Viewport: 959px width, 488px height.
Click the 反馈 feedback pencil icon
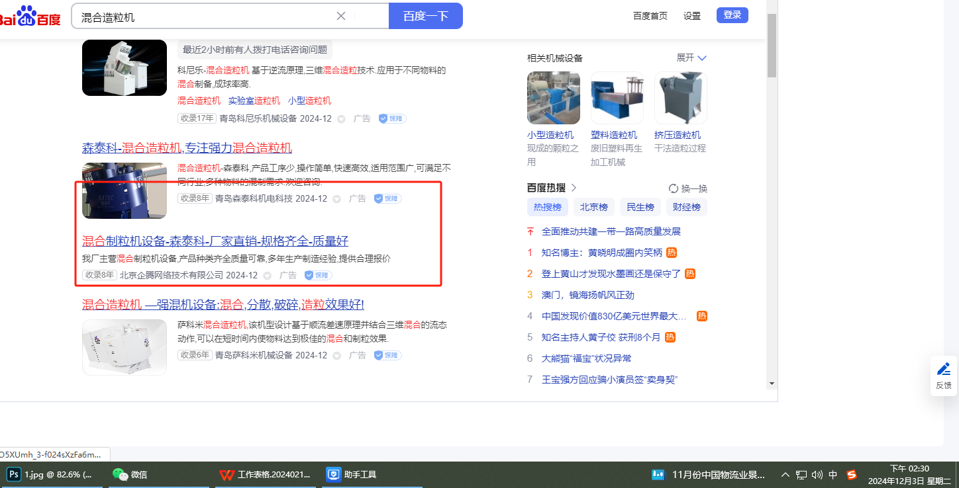[x=944, y=370]
